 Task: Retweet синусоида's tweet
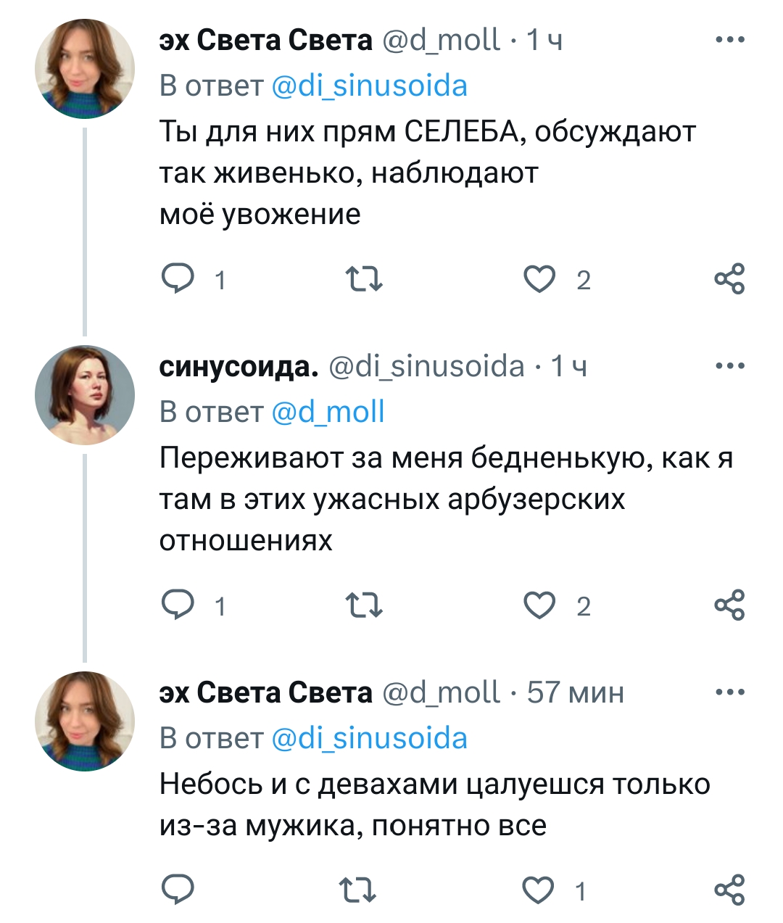(x=363, y=605)
